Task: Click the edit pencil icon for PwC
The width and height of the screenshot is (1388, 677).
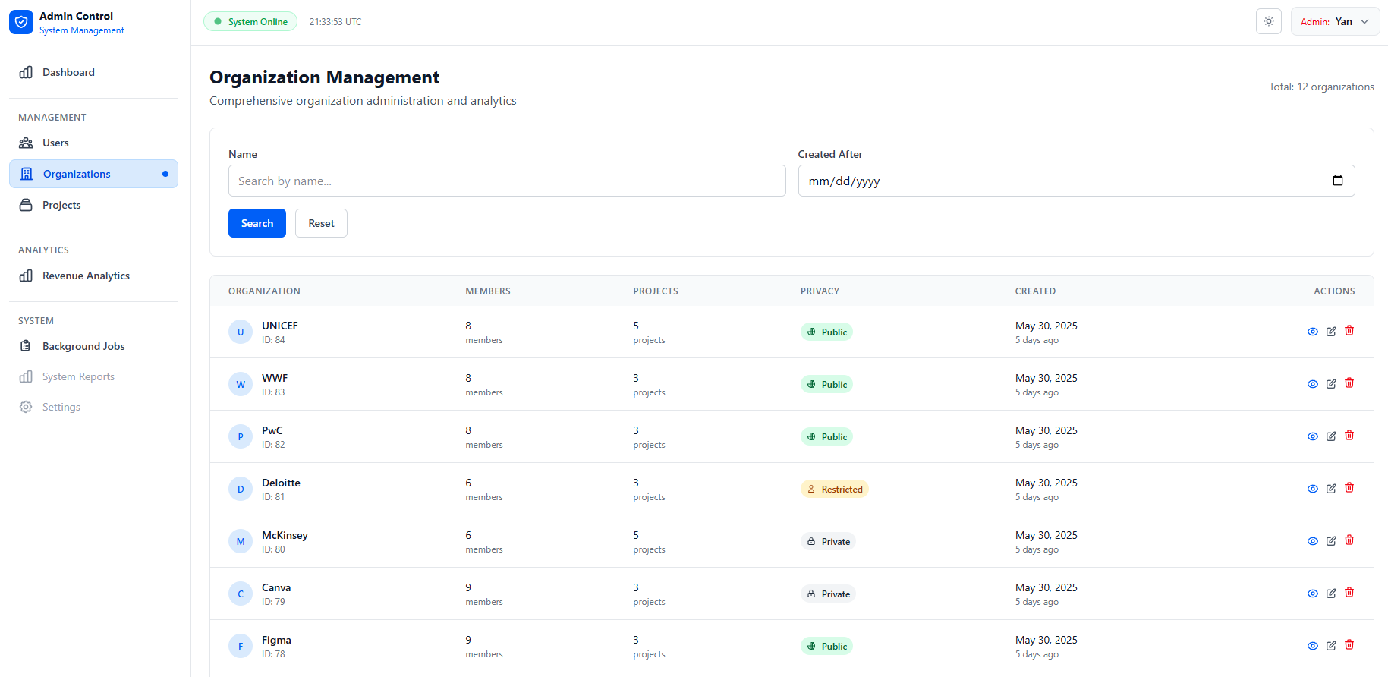Action: pos(1331,436)
